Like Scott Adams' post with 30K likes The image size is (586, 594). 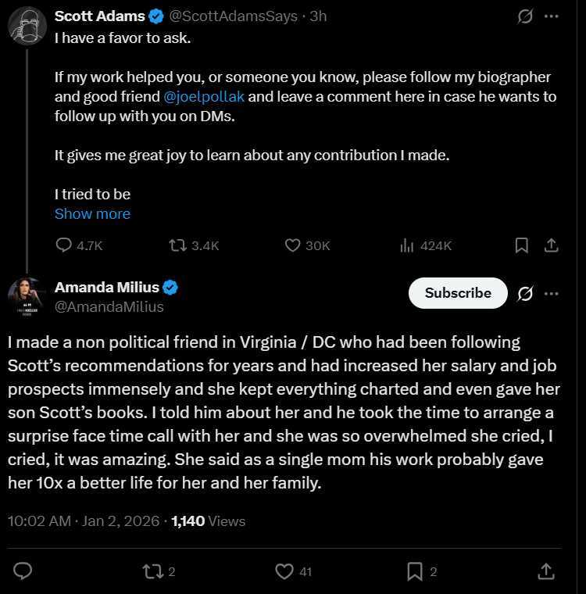[x=293, y=245]
